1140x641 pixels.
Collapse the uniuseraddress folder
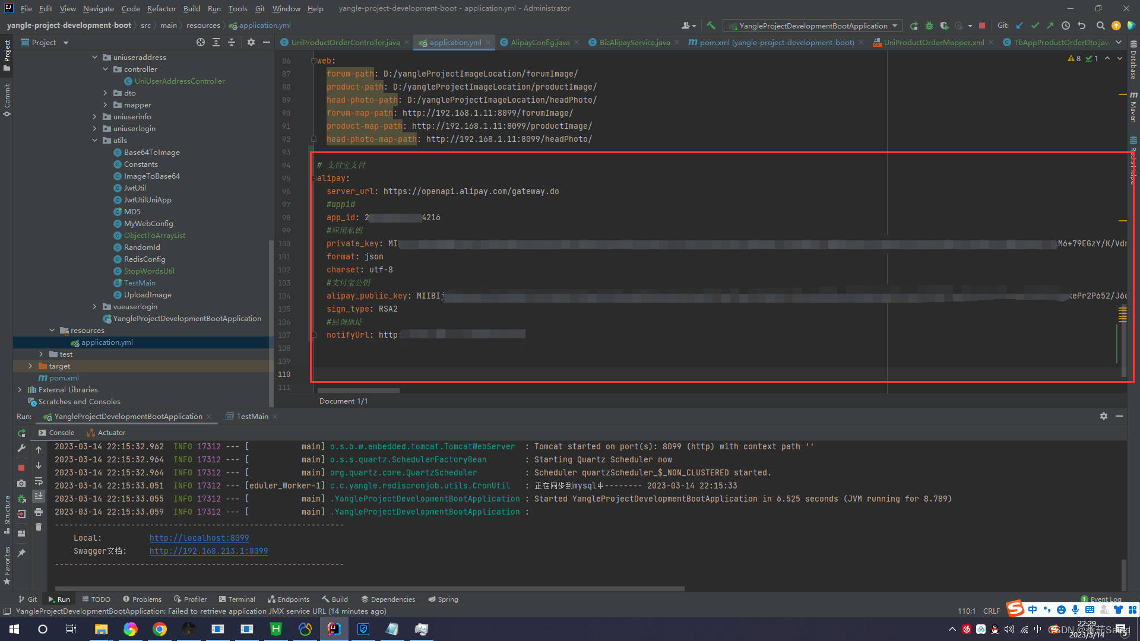click(x=94, y=57)
